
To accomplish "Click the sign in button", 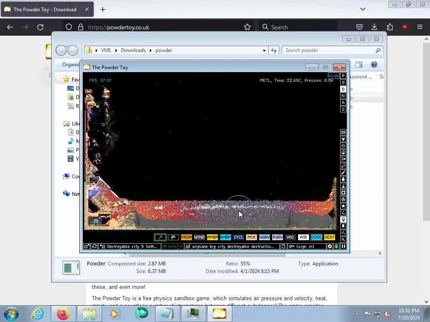I will click(x=307, y=247).
